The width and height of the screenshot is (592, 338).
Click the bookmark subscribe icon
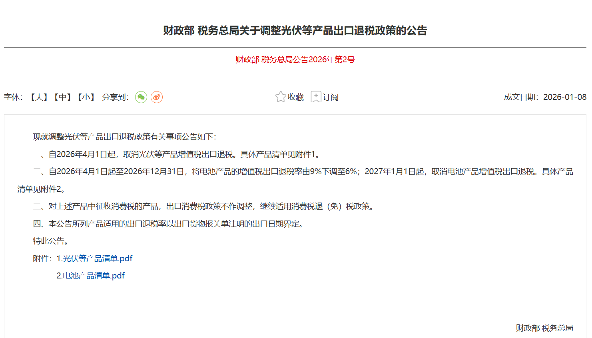click(x=316, y=97)
